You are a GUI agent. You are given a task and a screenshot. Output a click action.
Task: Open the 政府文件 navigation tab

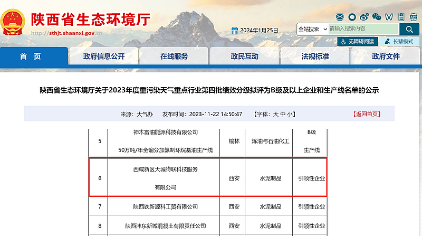coord(386,56)
